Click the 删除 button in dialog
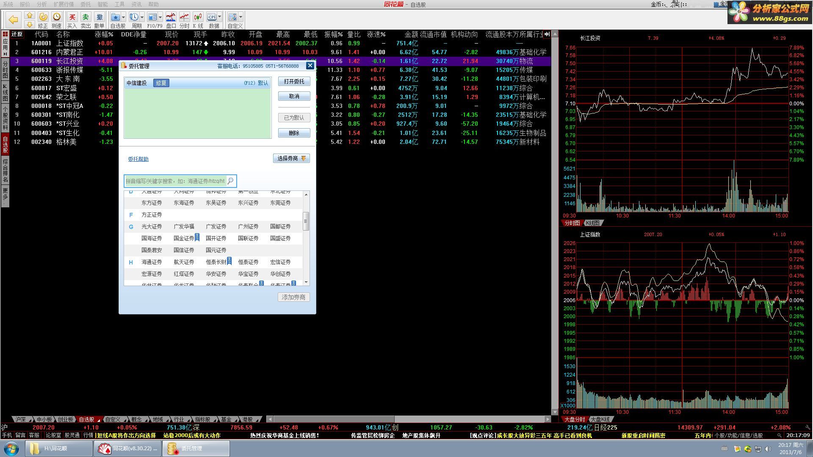 click(x=294, y=133)
